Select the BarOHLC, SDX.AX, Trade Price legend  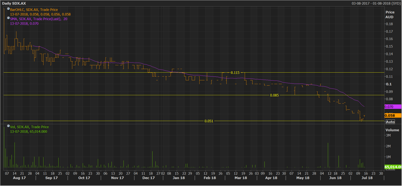tap(34, 10)
